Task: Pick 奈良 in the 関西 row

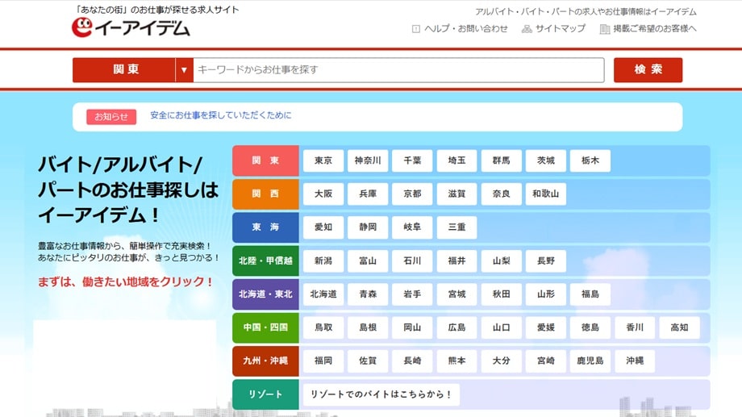Action: [501, 194]
